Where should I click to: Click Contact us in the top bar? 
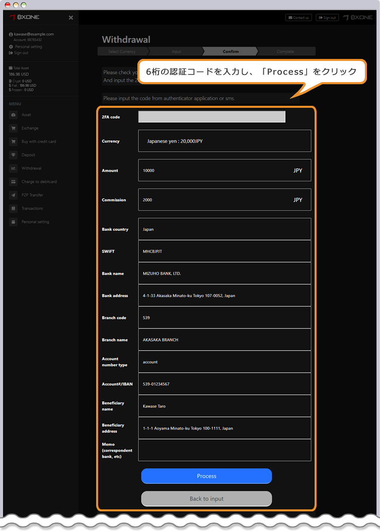click(x=298, y=18)
